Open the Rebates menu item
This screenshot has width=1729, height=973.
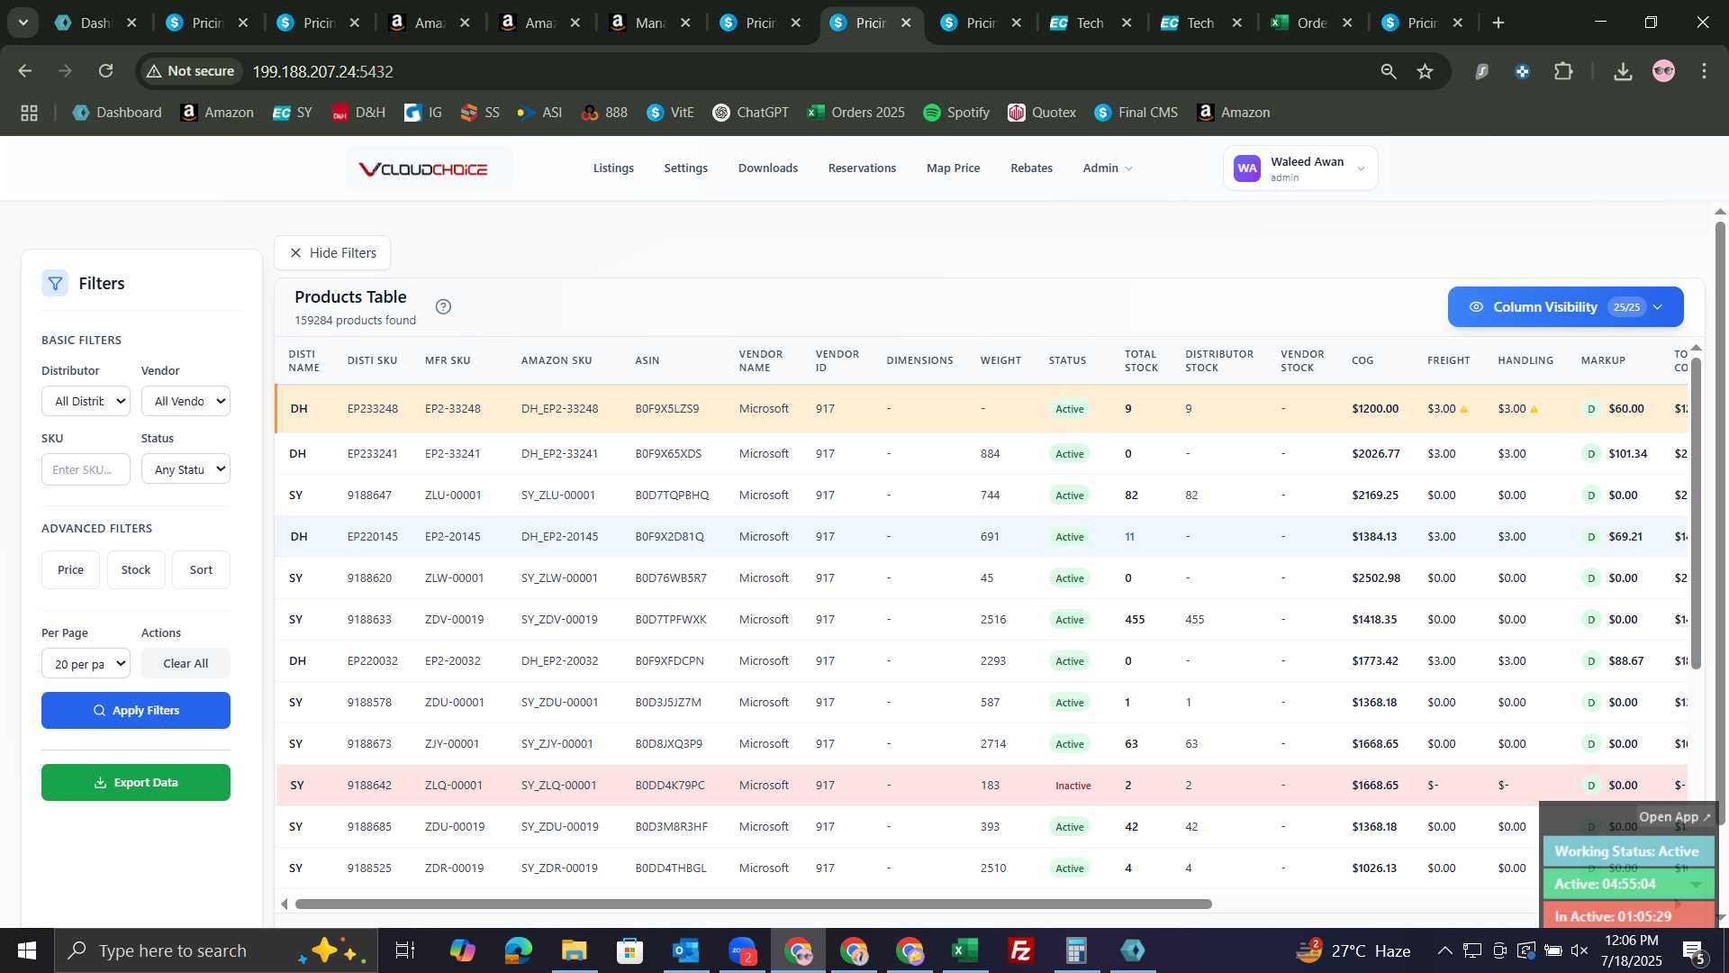click(1031, 168)
